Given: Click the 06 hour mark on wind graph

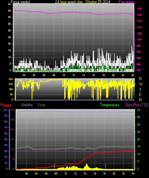Looking at the screenshot, I should 44,75.
